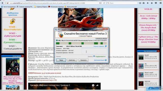Open XB01XX user avatar
This screenshot has height=91, width=163.
click(141, 83)
